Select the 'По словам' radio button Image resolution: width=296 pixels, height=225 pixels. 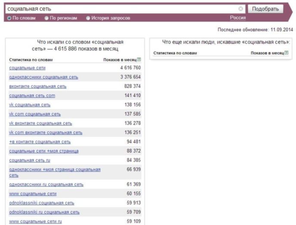point(9,18)
